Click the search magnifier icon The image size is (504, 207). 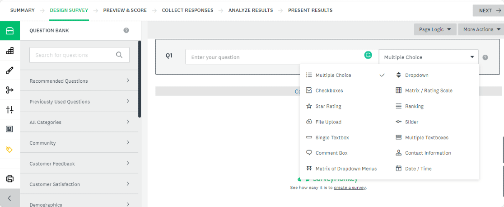pos(119,55)
